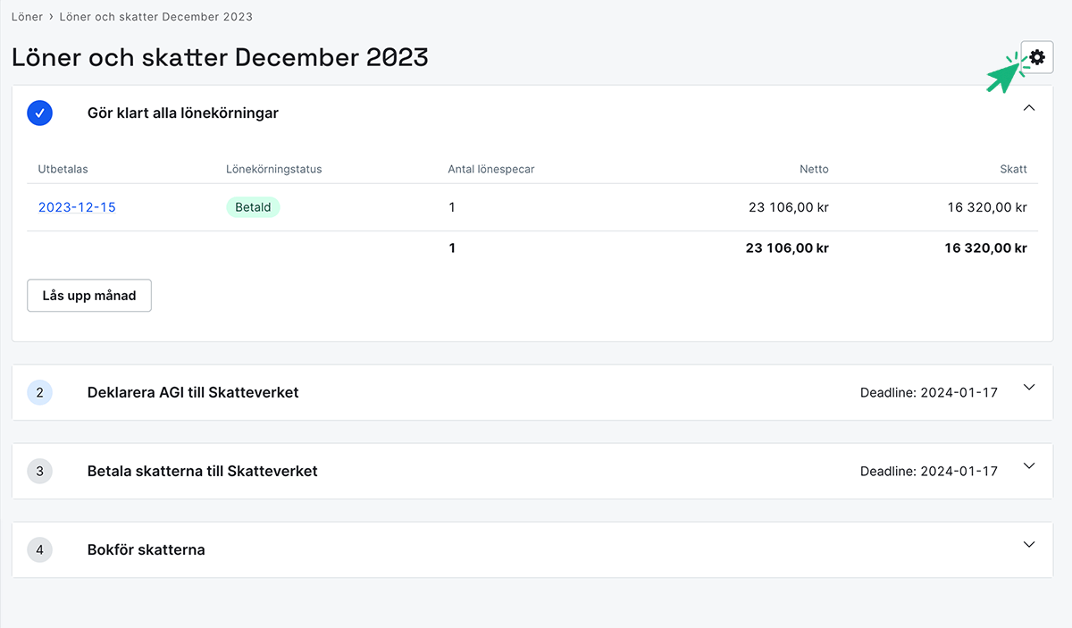Click breadcrumb Löner och skatter December 2023

click(155, 17)
